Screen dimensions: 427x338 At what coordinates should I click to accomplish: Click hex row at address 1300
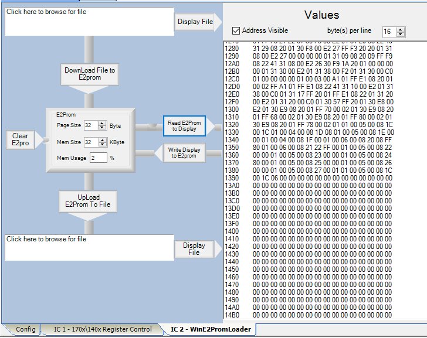(309, 110)
